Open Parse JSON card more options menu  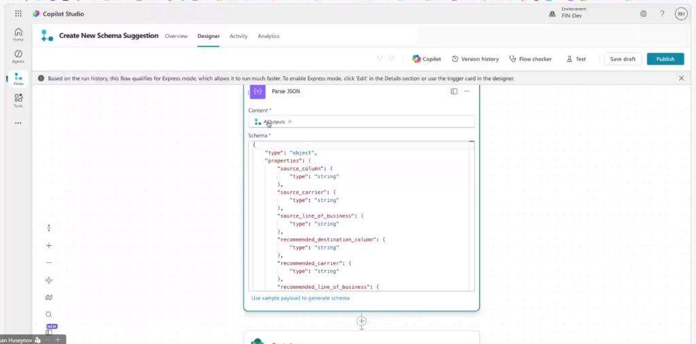tap(467, 91)
